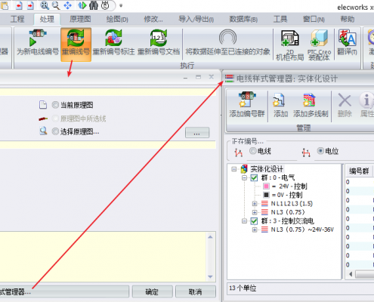Collapse the 实体化设计 root node
Image resolution: width=374 pixels, height=302 pixels.
click(234, 169)
